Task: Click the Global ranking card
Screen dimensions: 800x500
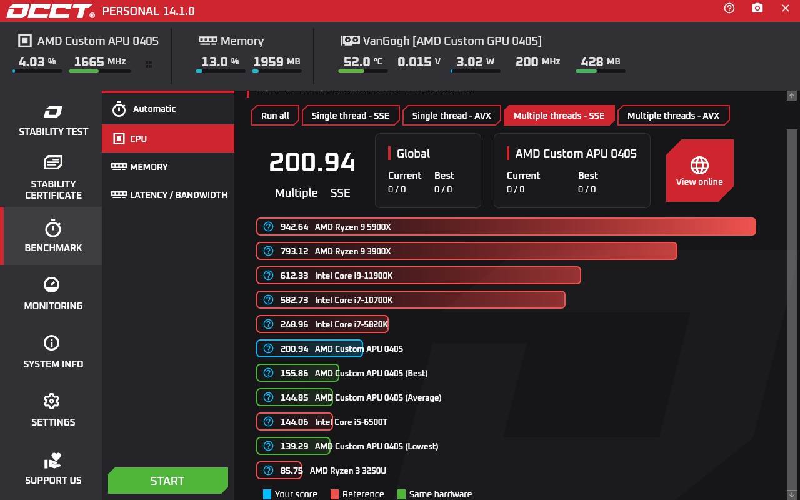Action: (x=428, y=171)
